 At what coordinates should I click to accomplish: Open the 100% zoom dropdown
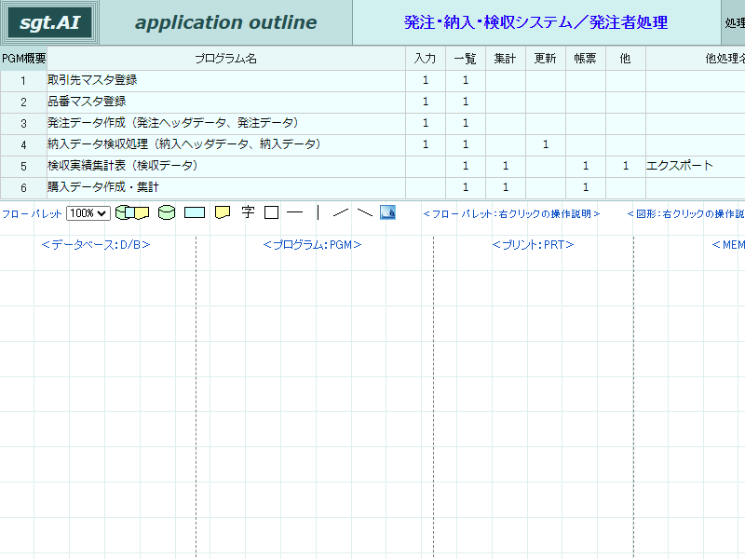88,213
